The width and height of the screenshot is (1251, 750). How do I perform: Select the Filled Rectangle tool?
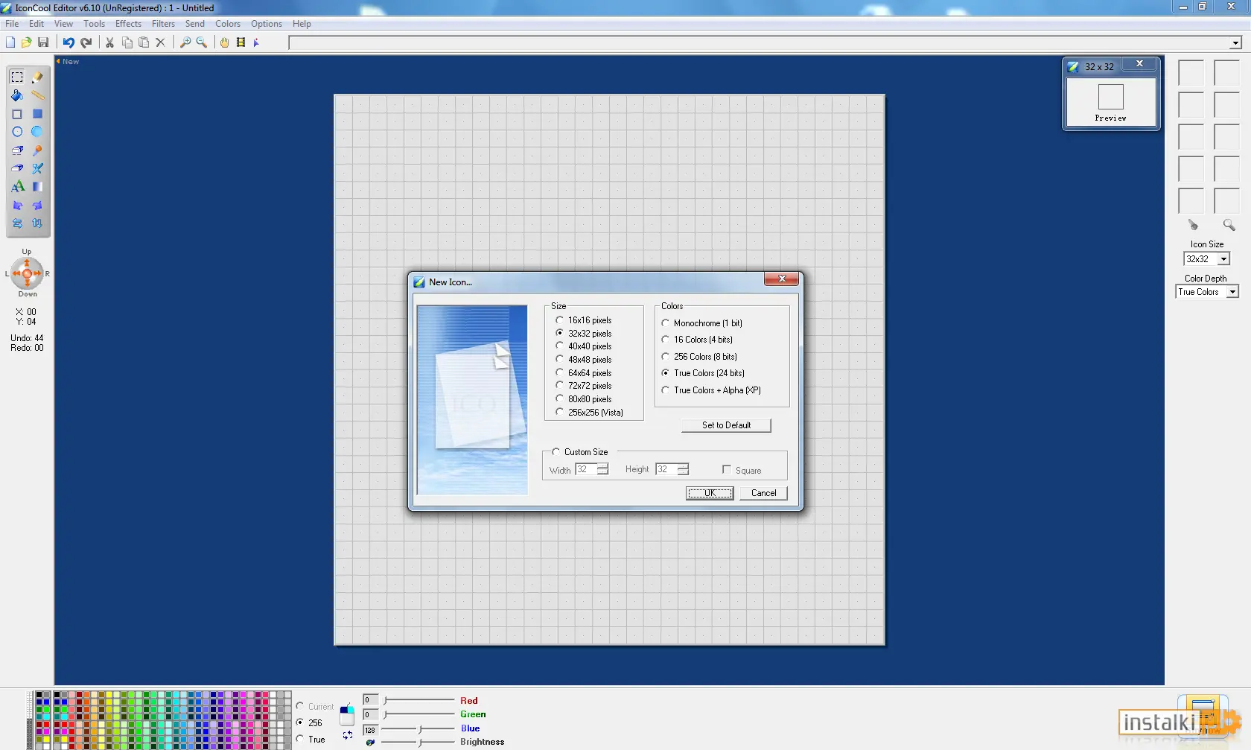(x=37, y=114)
